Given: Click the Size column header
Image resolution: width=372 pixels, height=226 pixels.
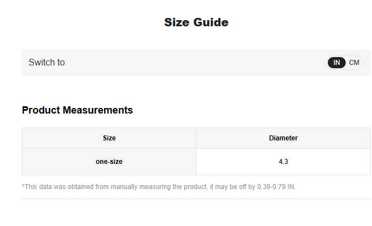Looking at the screenshot, I should [109, 138].
